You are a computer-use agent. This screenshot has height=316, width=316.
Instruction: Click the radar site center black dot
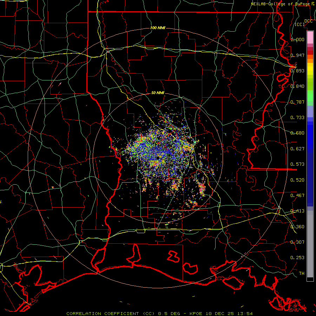pos(157,158)
